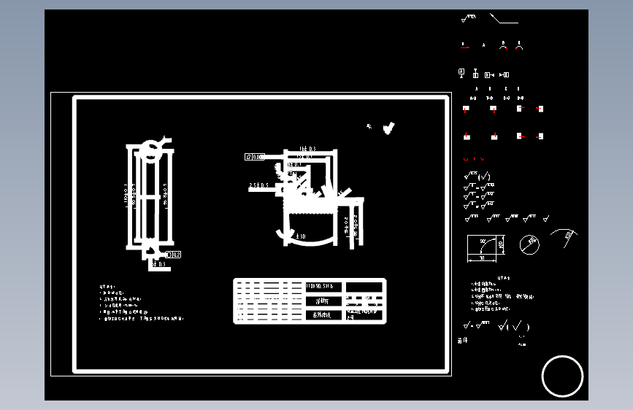Pick the open arc with angled dimension

(564, 238)
